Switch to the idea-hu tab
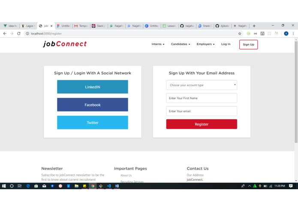The width and height of the screenshot is (298, 211). coord(11,26)
